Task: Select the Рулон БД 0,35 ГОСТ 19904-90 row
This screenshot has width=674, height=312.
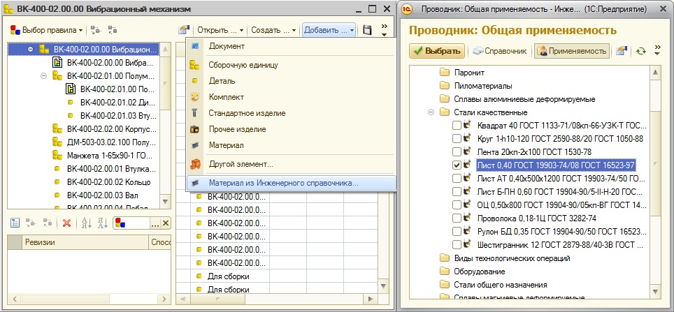Action: pyautogui.click(x=561, y=232)
